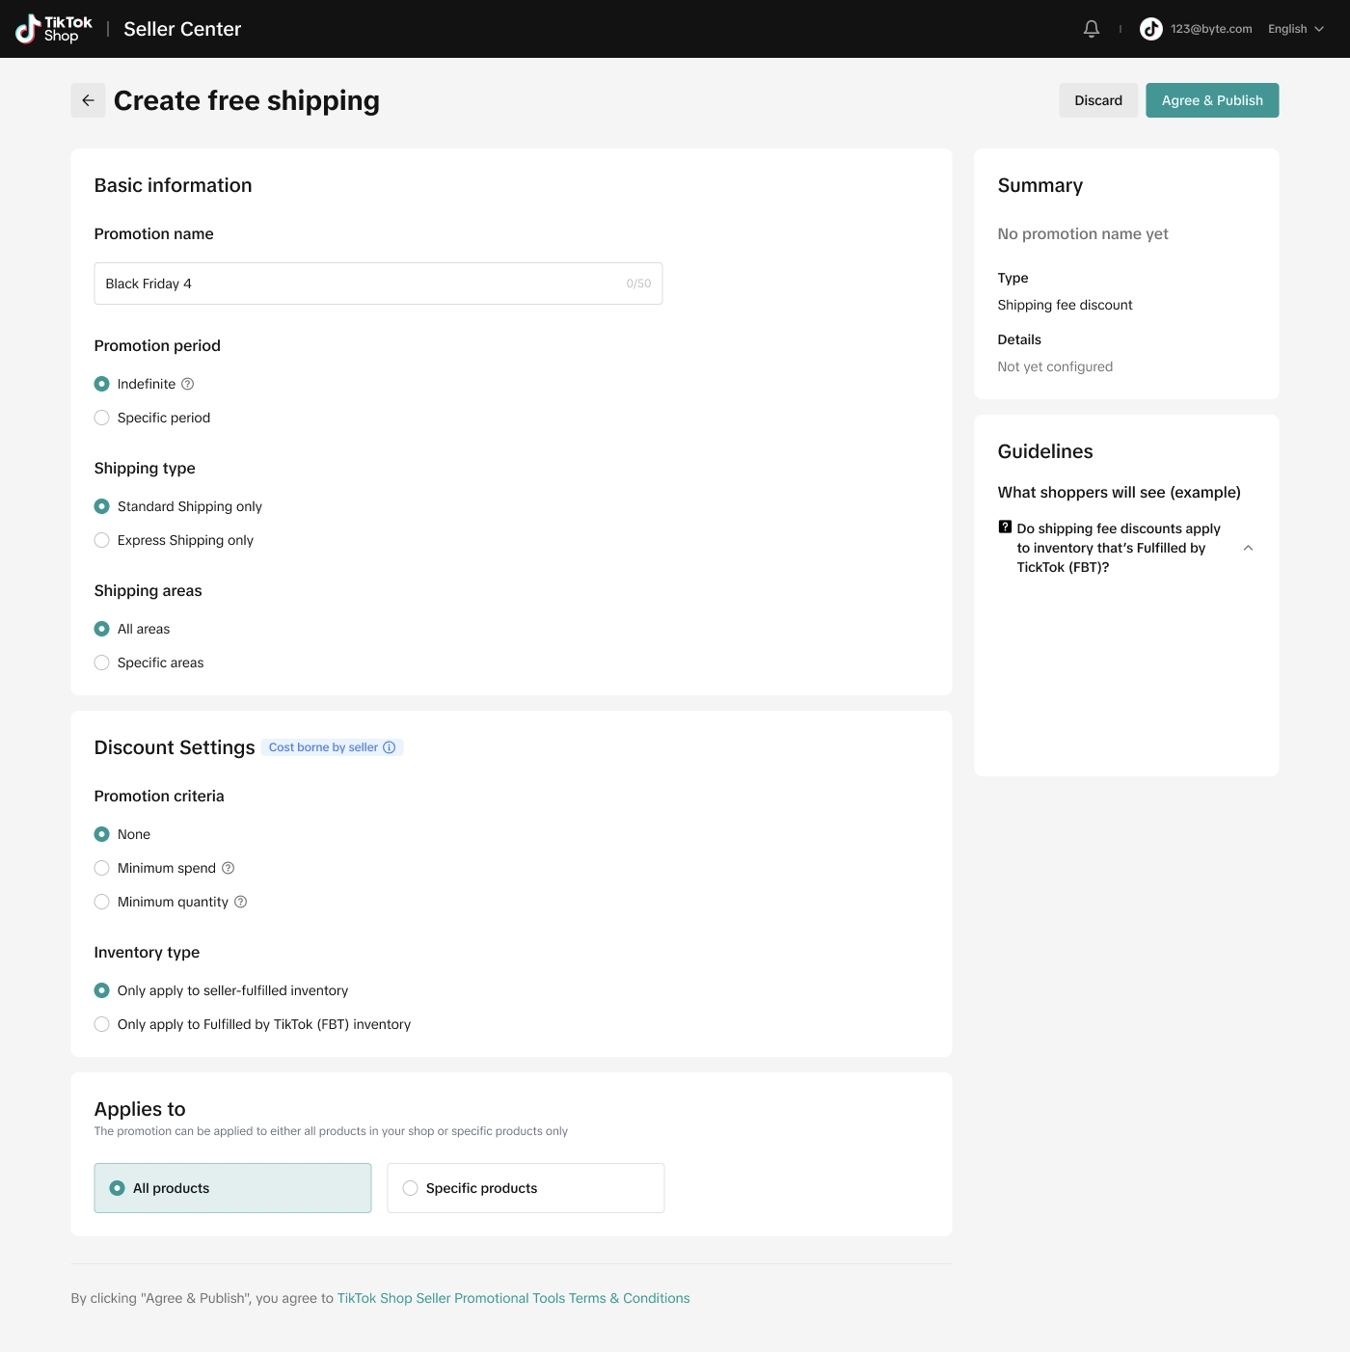Image resolution: width=1350 pixels, height=1352 pixels.
Task: Collapse the FBT shipping fee question
Action: point(1248,548)
